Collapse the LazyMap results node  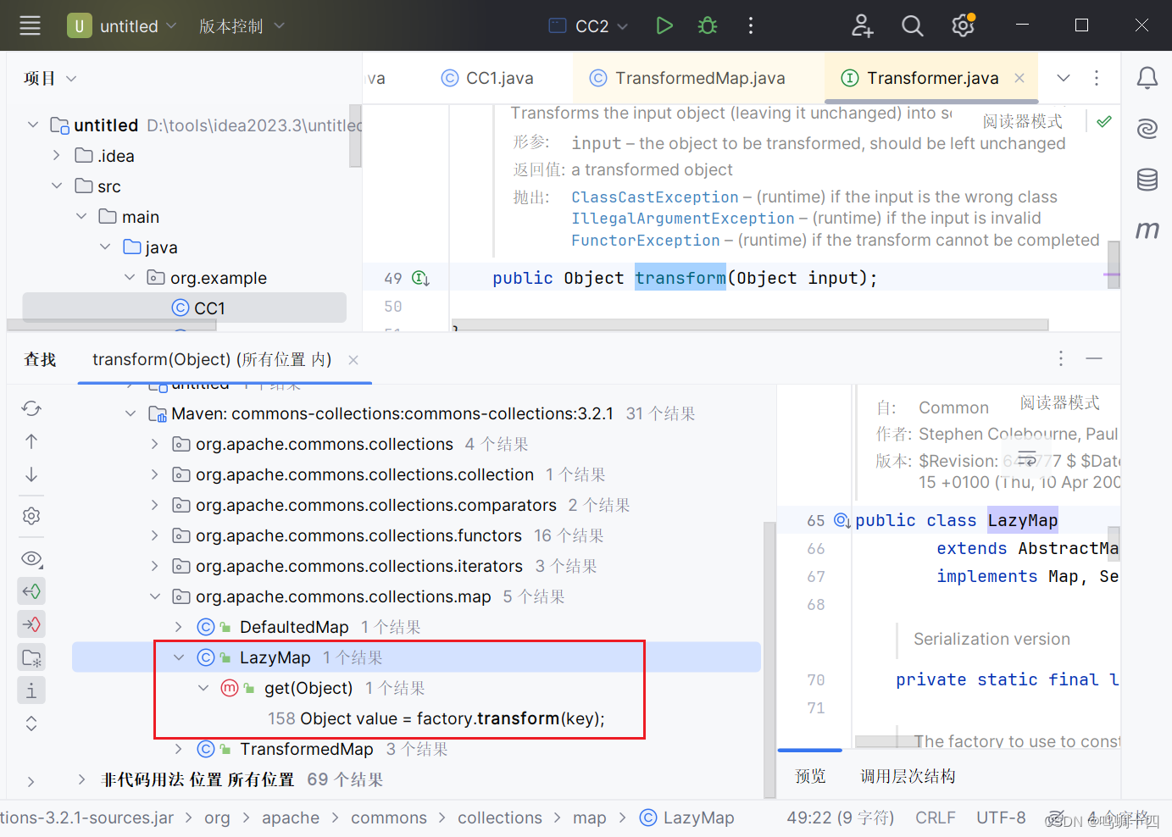pyautogui.click(x=179, y=657)
